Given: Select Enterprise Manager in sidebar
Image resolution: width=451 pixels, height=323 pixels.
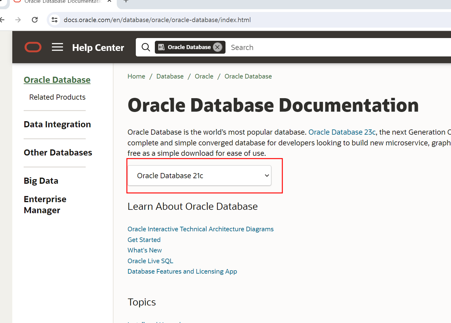Looking at the screenshot, I should pos(45,205).
